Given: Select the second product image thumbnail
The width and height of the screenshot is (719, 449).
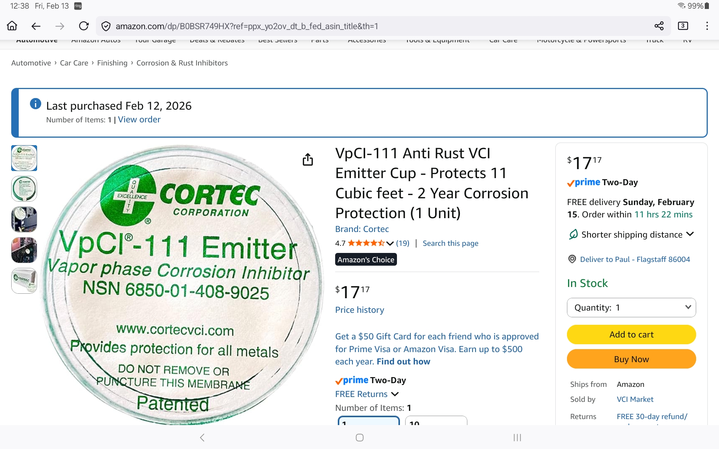Looking at the screenshot, I should tap(24, 189).
